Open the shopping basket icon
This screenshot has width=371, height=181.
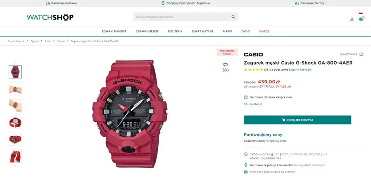click(361, 19)
